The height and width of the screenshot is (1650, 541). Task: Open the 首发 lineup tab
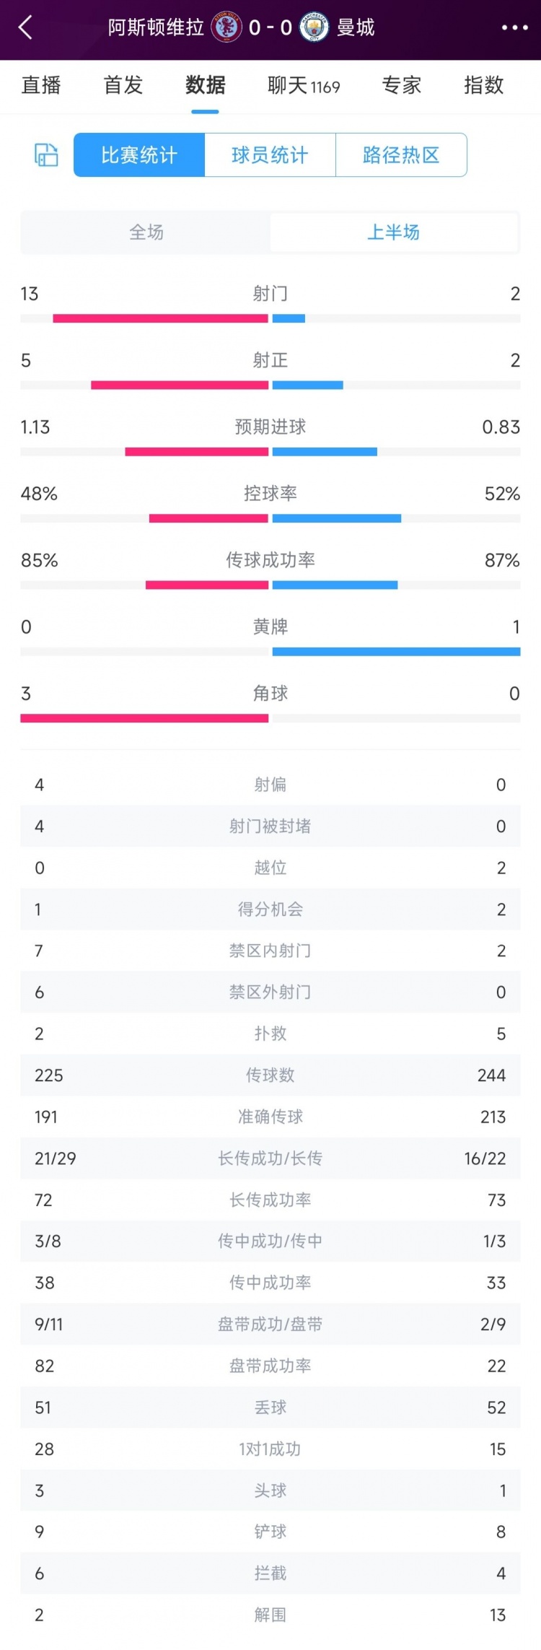(122, 85)
